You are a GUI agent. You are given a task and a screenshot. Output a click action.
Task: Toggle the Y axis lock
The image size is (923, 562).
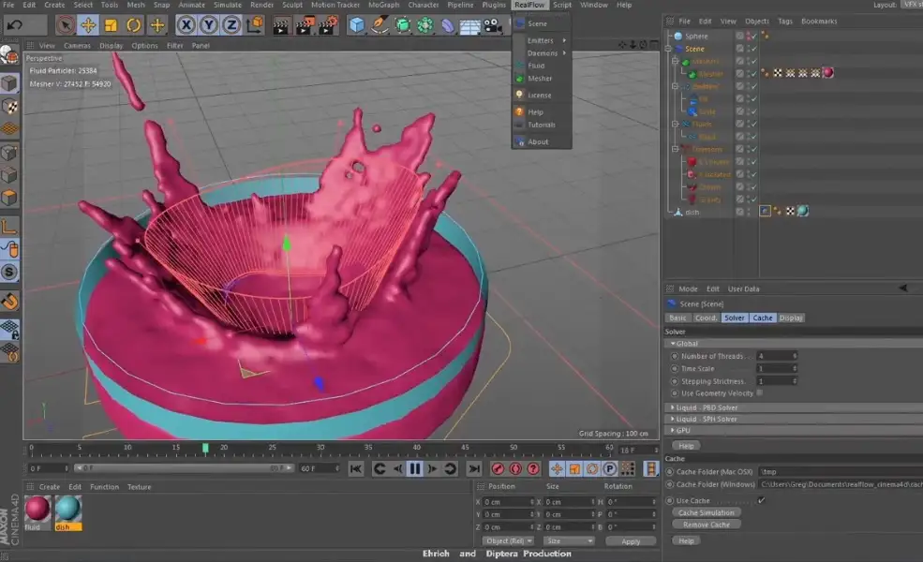209,25
